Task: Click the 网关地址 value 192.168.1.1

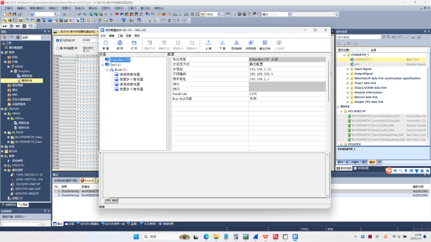Action: pos(287,79)
